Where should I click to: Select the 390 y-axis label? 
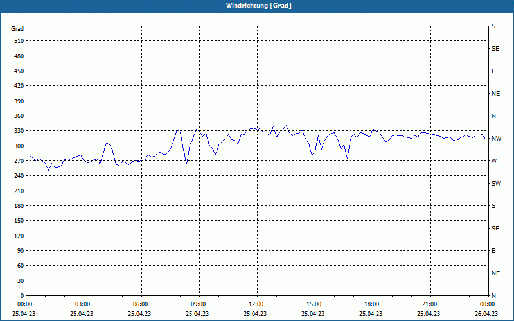click(x=19, y=101)
